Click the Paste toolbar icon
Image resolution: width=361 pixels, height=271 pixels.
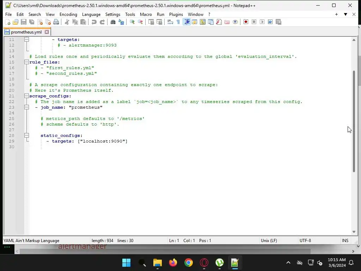click(83, 22)
